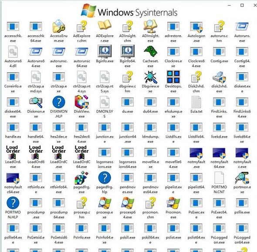Image resolution: width=257 pixels, height=252 pixels.
Task: Select the PORTMON.HLP question mark icon
Action: click(x=13, y=203)
